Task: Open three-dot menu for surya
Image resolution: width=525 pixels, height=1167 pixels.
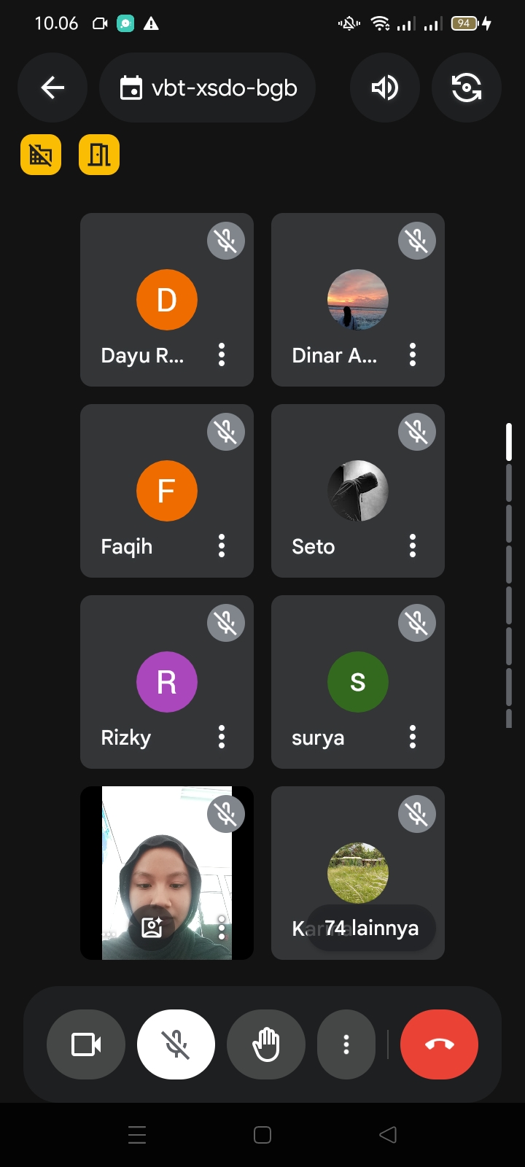Action: (x=413, y=737)
